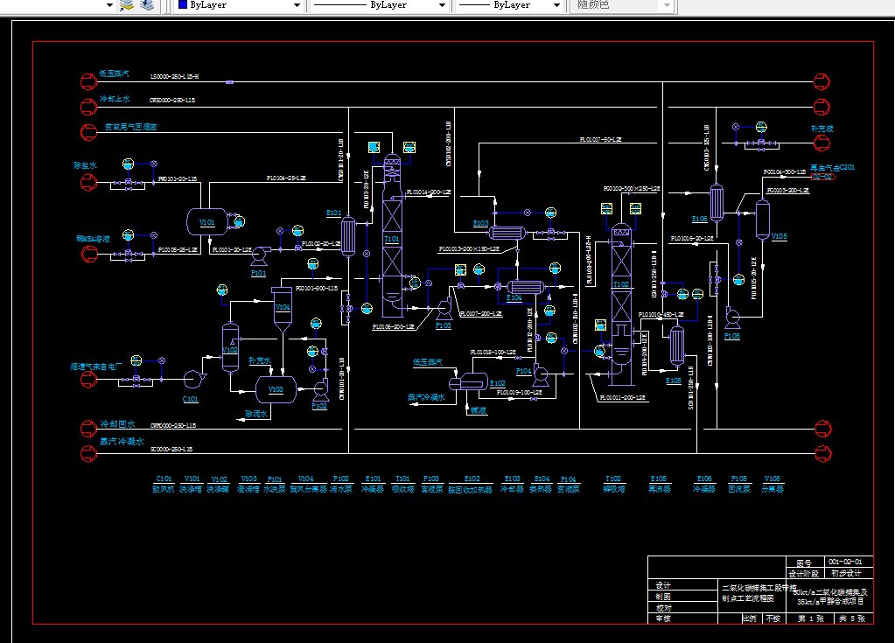Click the blue ByLayer color swatch
Viewport: 895px width, 643px height.
click(x=183, y=4)
